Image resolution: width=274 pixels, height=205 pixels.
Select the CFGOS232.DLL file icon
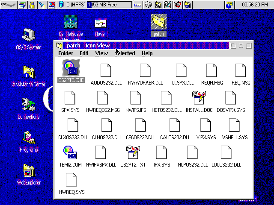[x=140, y=125]
